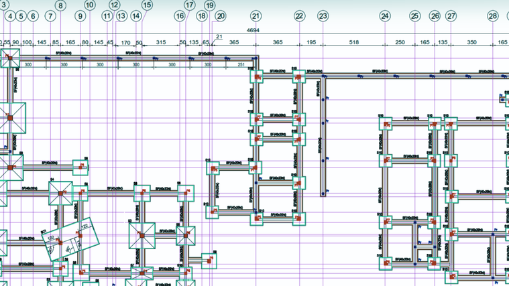This screenshot has width=509, height=286.
Task: Select grid axis bubble 8
Action: coord(61,5)
